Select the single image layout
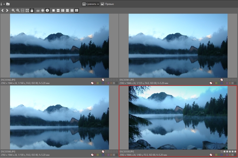238x158 pixels. (54, 11)
